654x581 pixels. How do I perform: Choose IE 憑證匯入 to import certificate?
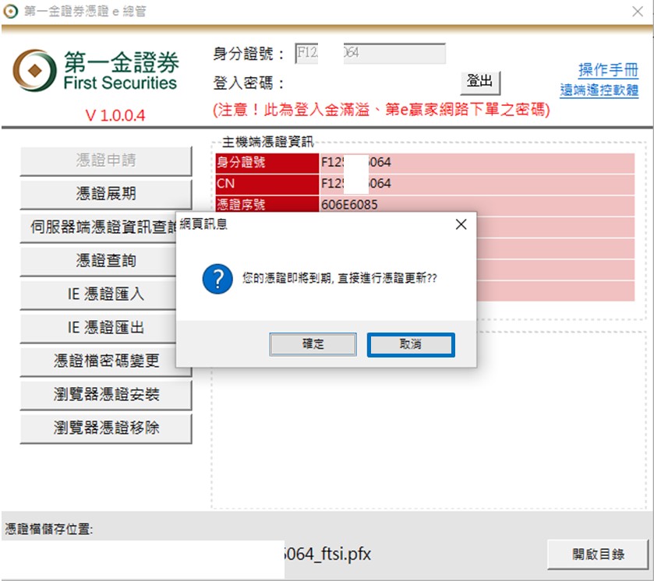click(106, 294)
